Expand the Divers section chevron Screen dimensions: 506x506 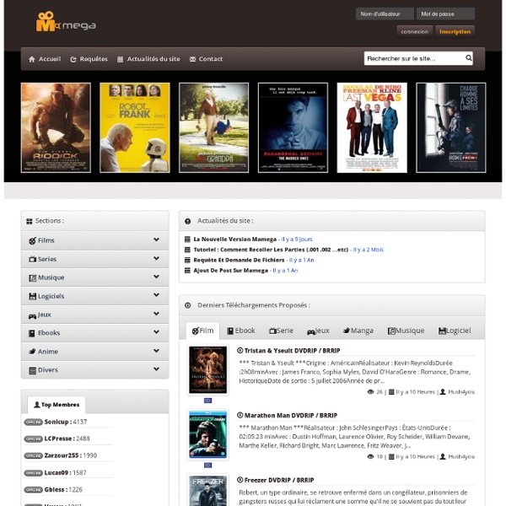(157, 369)
